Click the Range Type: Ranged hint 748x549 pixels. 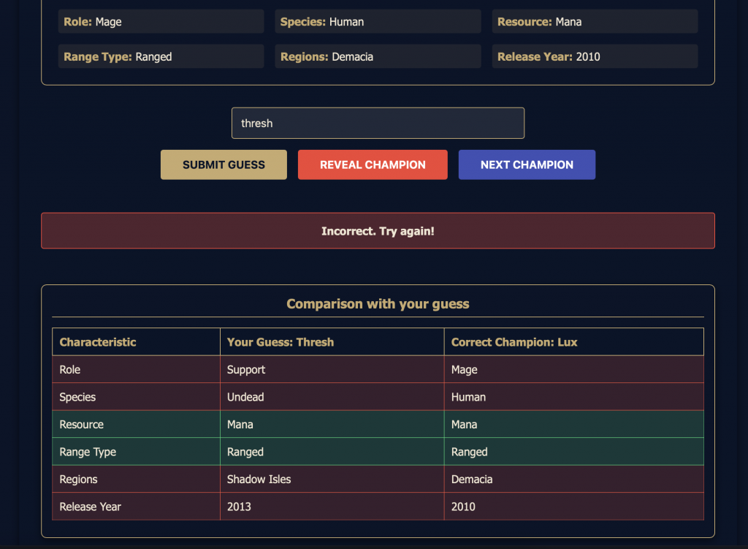pos(161,56)
